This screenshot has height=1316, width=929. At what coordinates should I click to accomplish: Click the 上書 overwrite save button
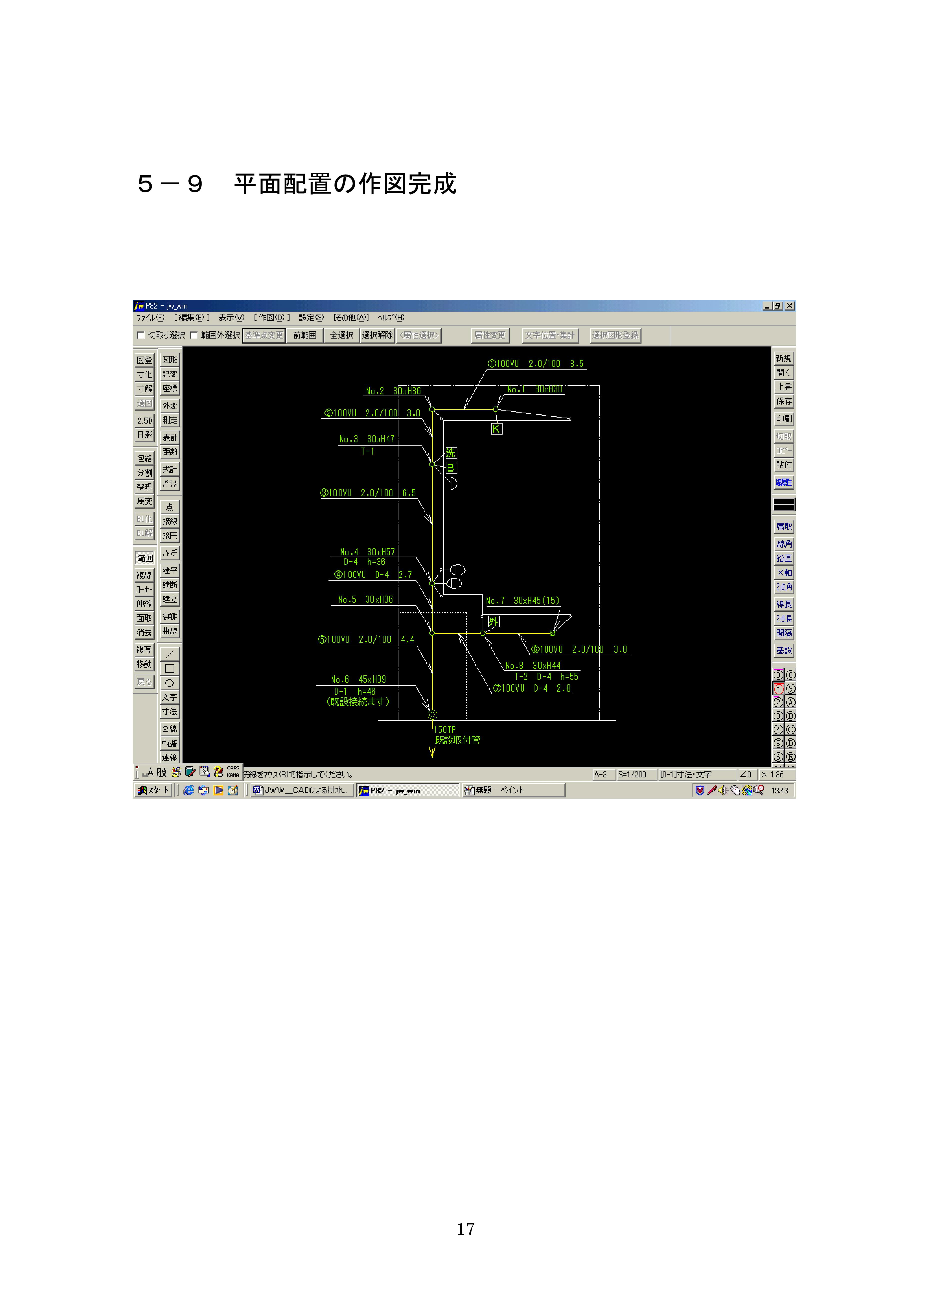784,387
